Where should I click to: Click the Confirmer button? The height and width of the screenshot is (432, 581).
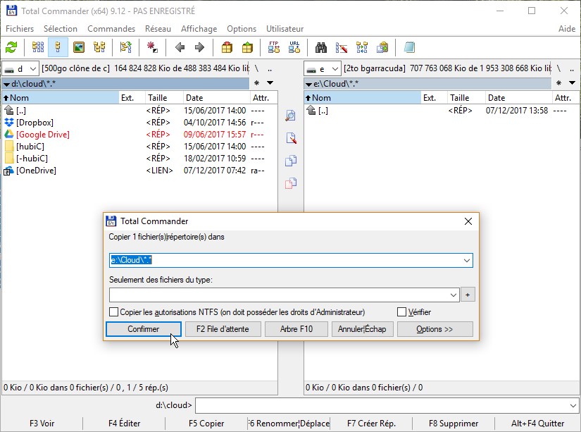click(144, 329)
